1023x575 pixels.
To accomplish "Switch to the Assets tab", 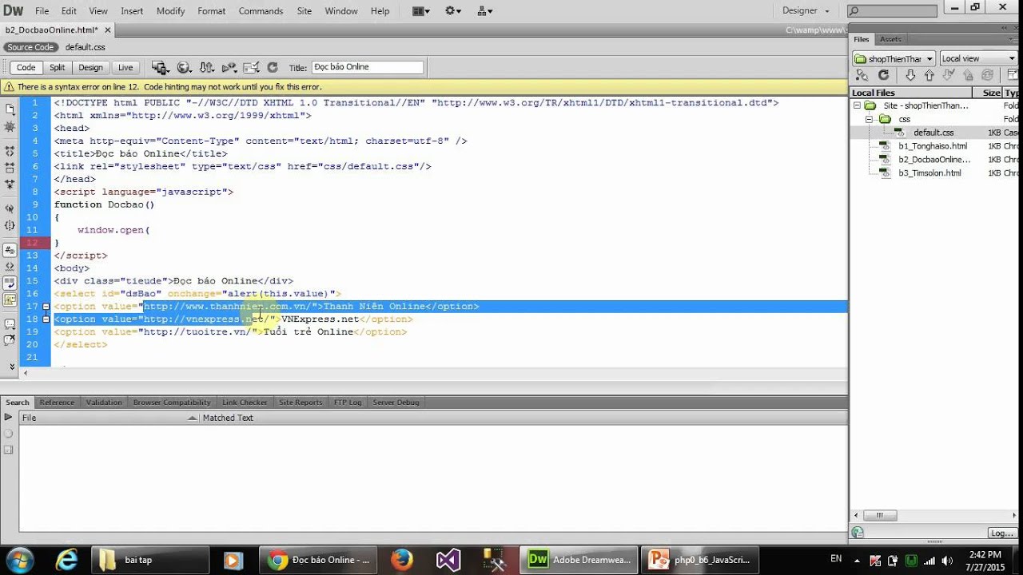I will [x=890, y=39].
